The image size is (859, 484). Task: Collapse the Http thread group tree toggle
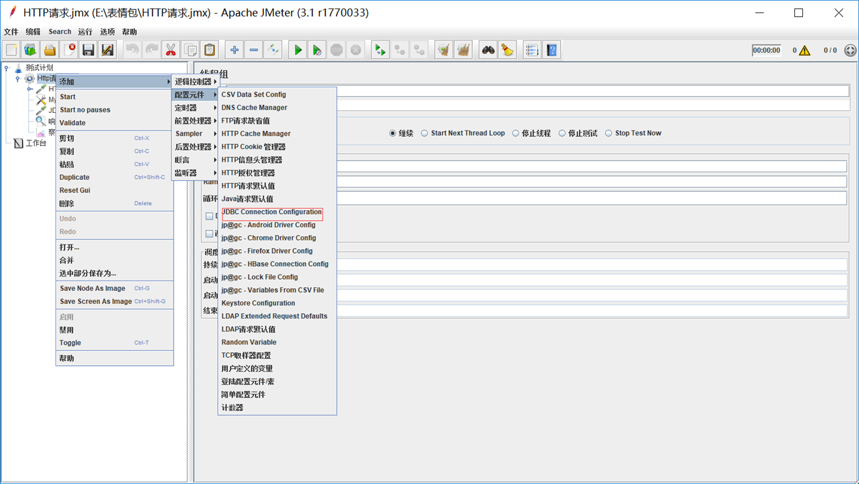18,79
